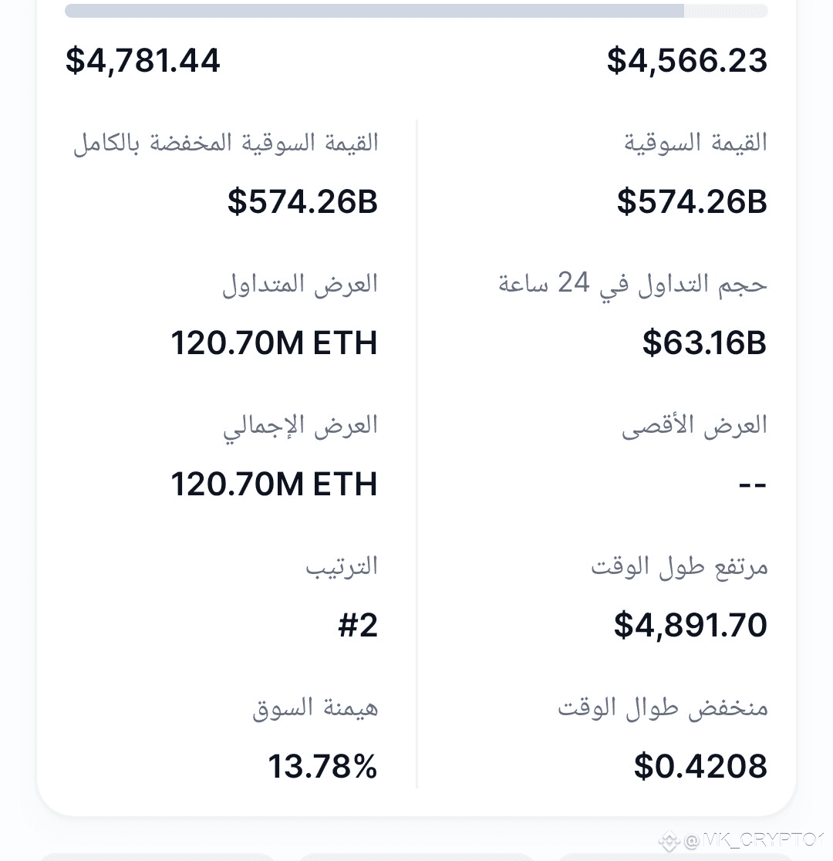Screen dimensions: 833x861
Task: Click the max supply dashes value
Action: tap(752, 485)
